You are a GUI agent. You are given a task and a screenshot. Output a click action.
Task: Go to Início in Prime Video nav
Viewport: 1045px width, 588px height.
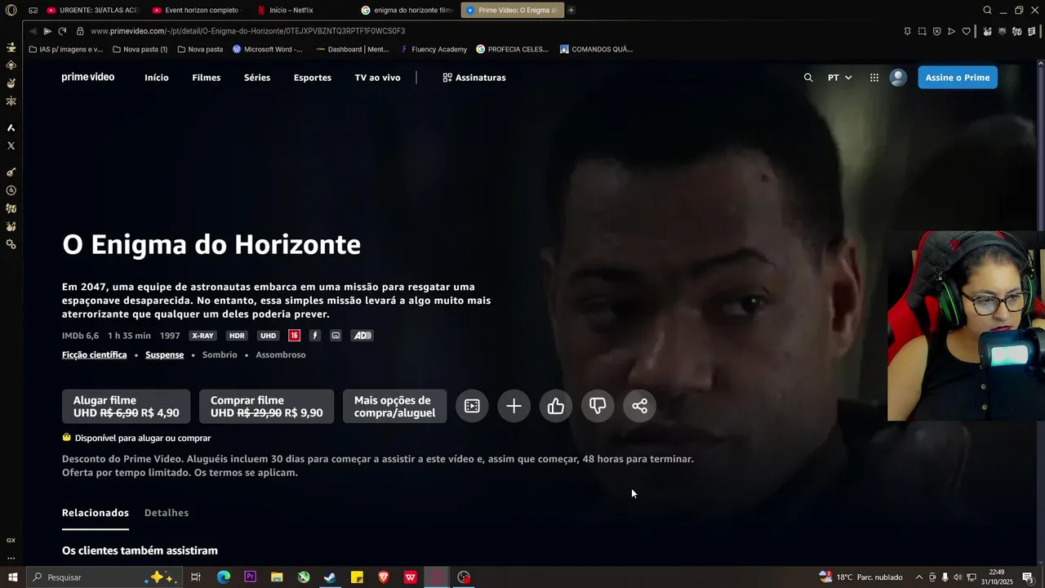157,78
